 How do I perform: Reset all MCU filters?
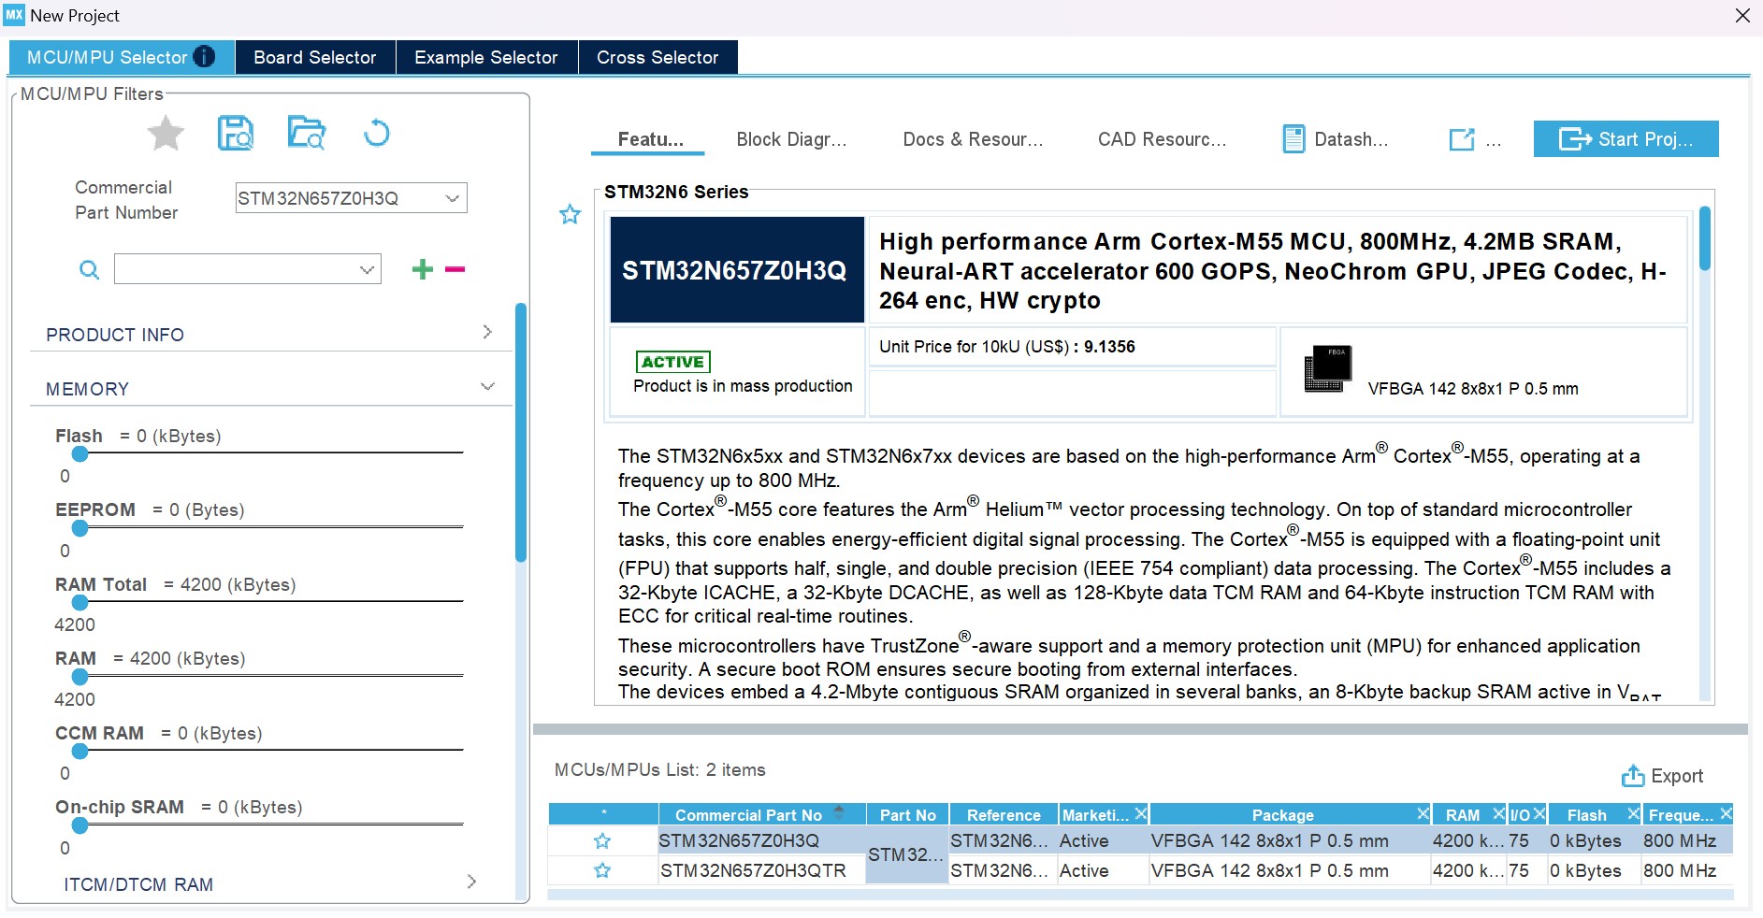pyautogui.click(x=376, y=133)
